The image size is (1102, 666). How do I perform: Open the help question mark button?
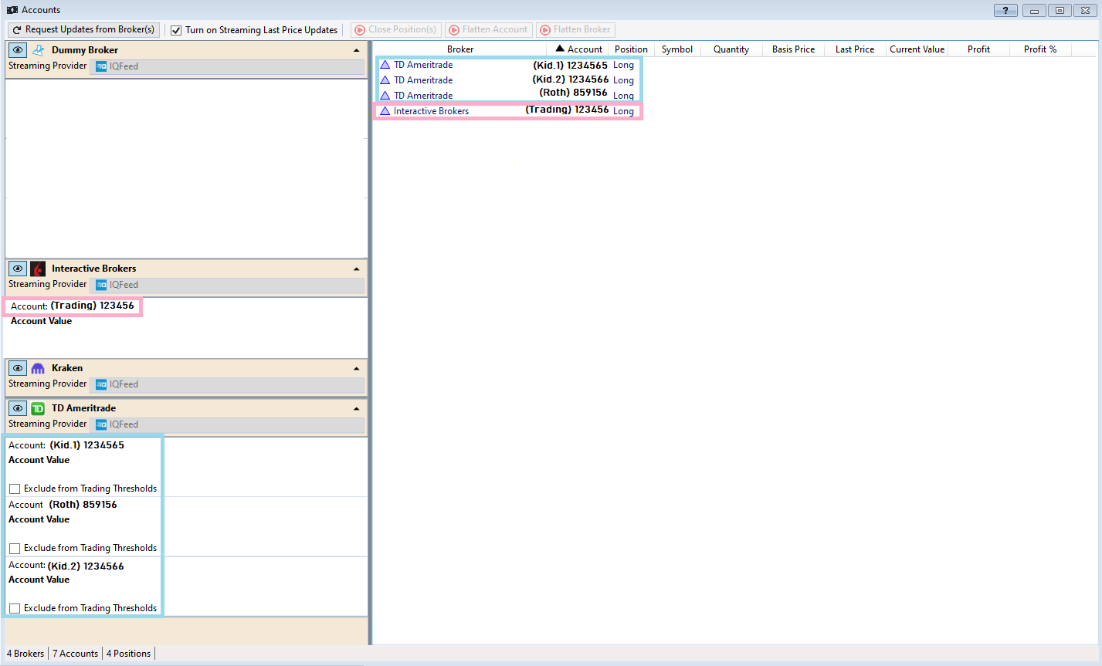point(1005,10)
